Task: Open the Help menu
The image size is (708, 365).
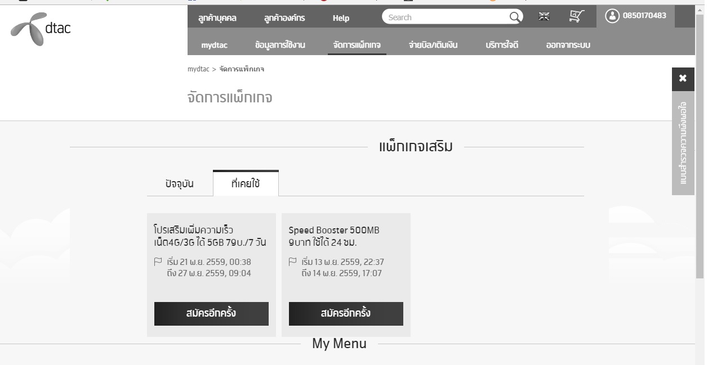Action: click(x=341, y=18)
